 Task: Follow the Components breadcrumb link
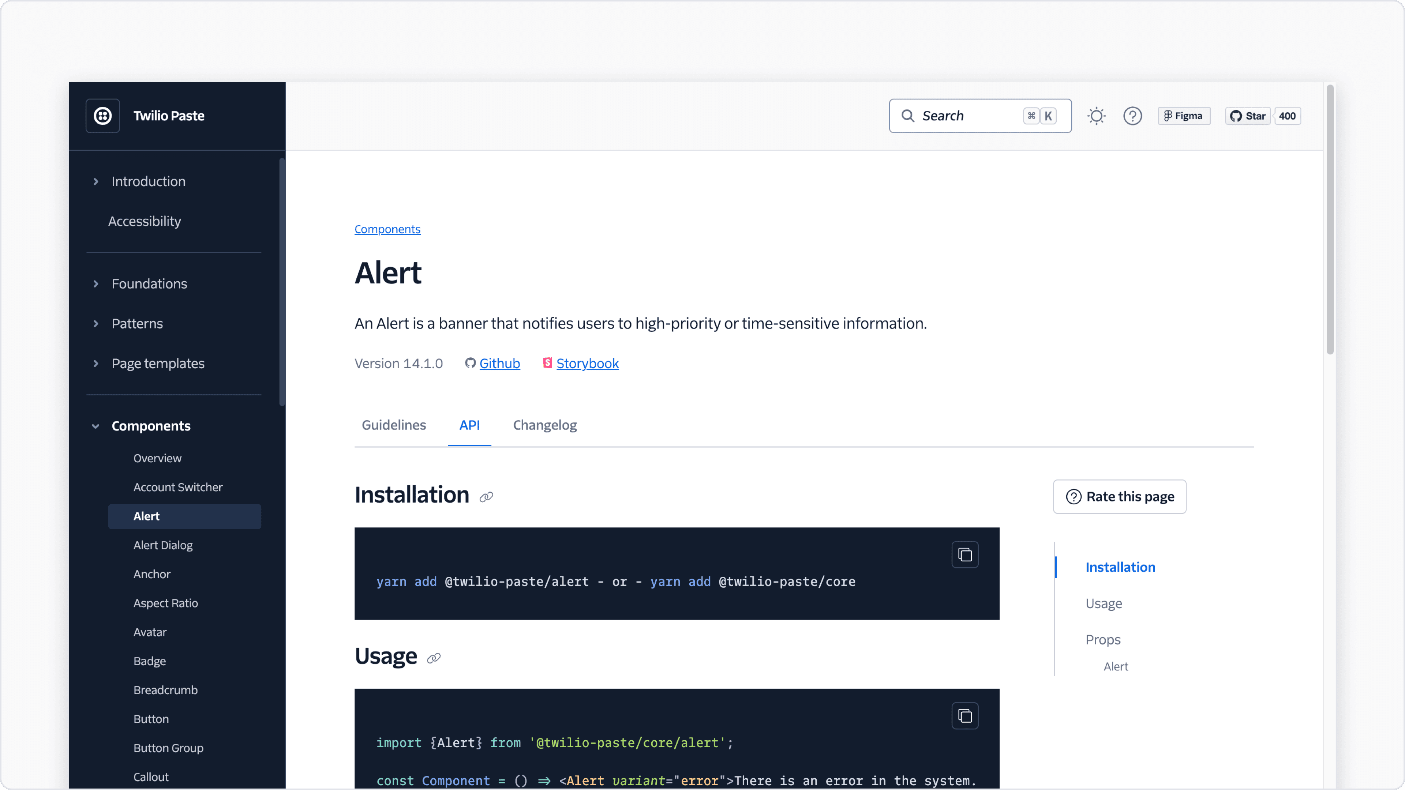[387, 229]
